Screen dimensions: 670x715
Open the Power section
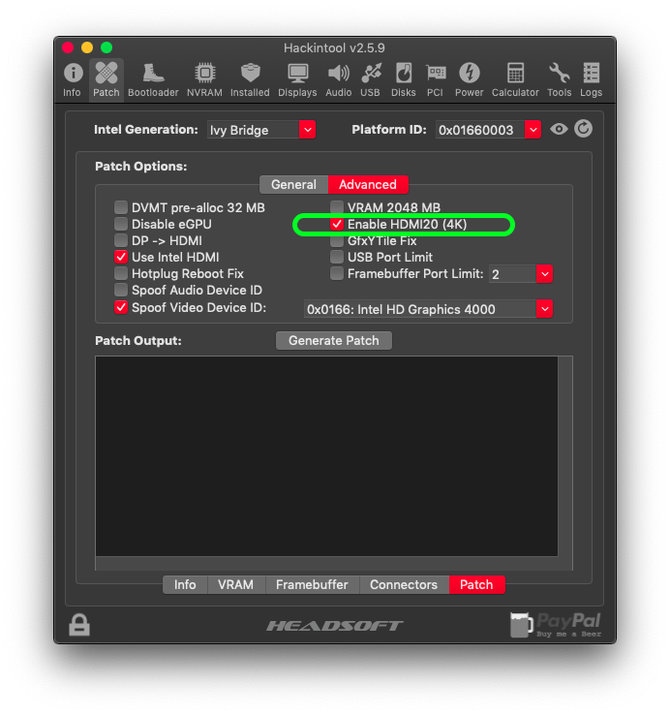(x=469, y=79)
